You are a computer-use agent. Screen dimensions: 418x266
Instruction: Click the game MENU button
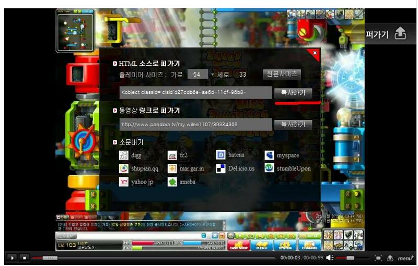(x=262, y=245)
